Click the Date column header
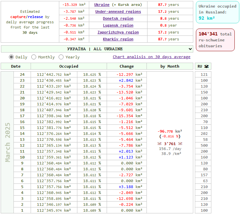240x214 pixels. tap(16, 66)
